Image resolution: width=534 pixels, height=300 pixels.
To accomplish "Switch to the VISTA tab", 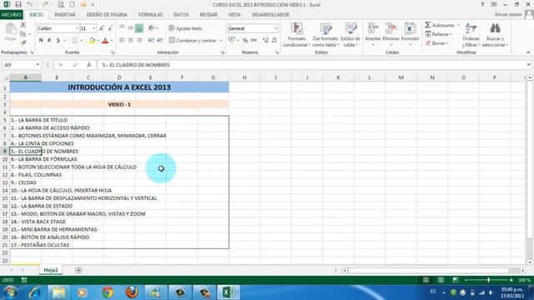I will 234,15.
